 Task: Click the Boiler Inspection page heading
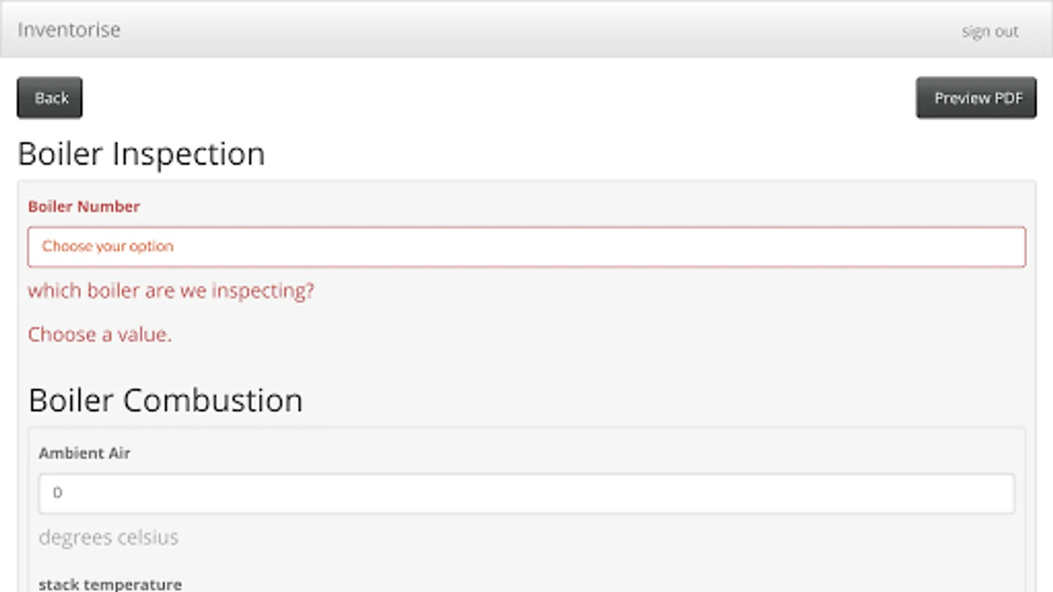pos(141,154)
